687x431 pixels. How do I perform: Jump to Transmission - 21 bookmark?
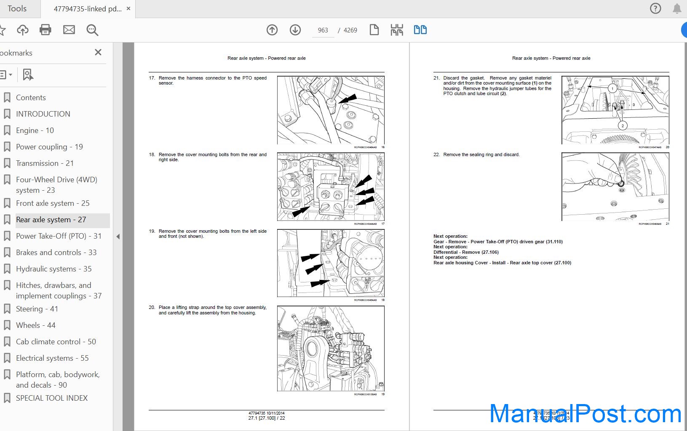[x=45, y=163]
